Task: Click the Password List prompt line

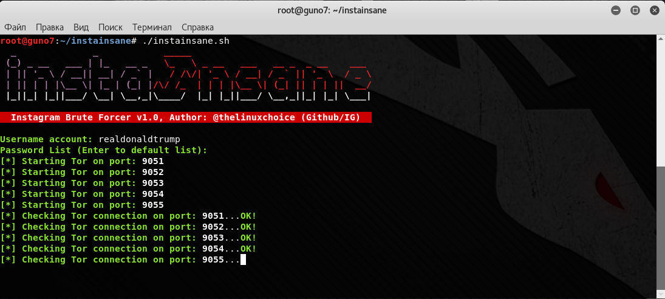Action: pyautogui.click(x=103, y=150)
